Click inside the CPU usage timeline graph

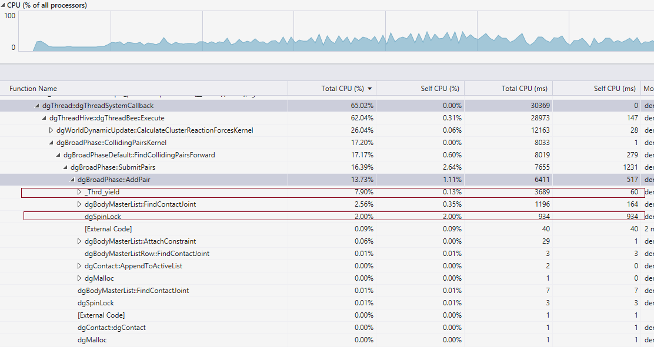[x=335, y=32]
